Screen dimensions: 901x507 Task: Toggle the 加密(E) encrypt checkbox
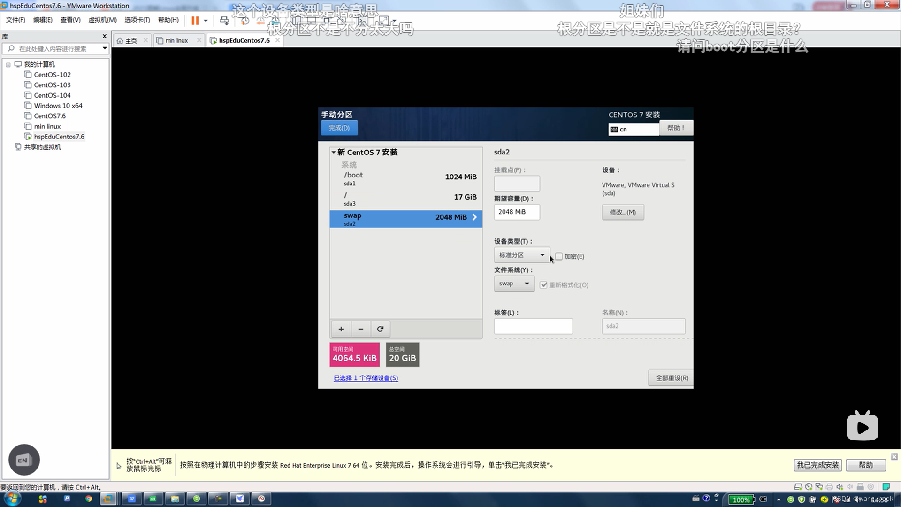tap(559, 256)
